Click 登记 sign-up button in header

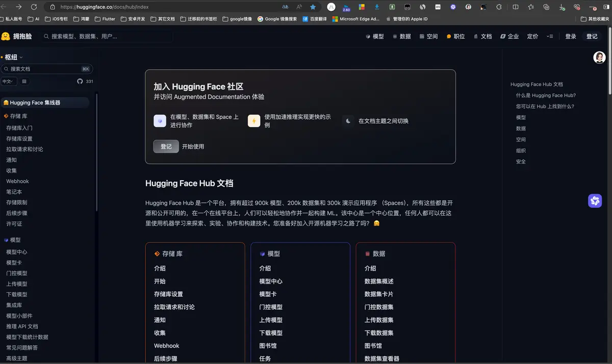click(x=592, y=37)
